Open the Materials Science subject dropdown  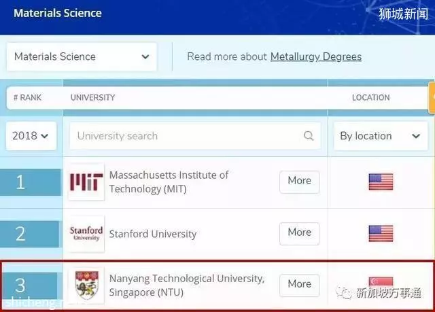(82, 56)
